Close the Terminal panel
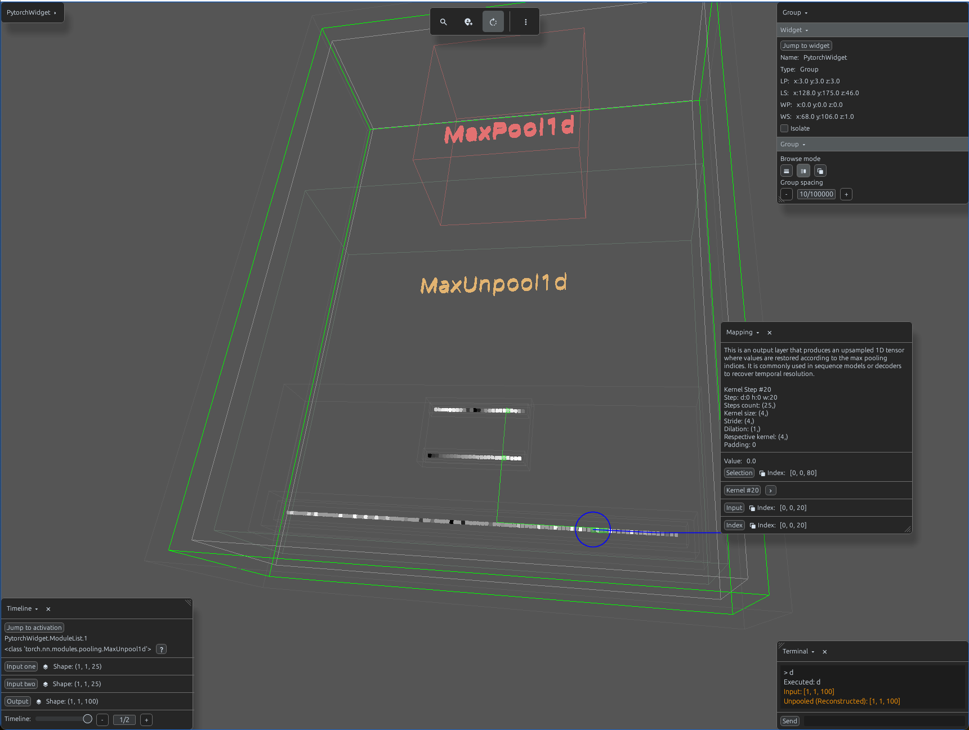The height and width of the screenshot is (730, 969). click(x=825, y=652)
